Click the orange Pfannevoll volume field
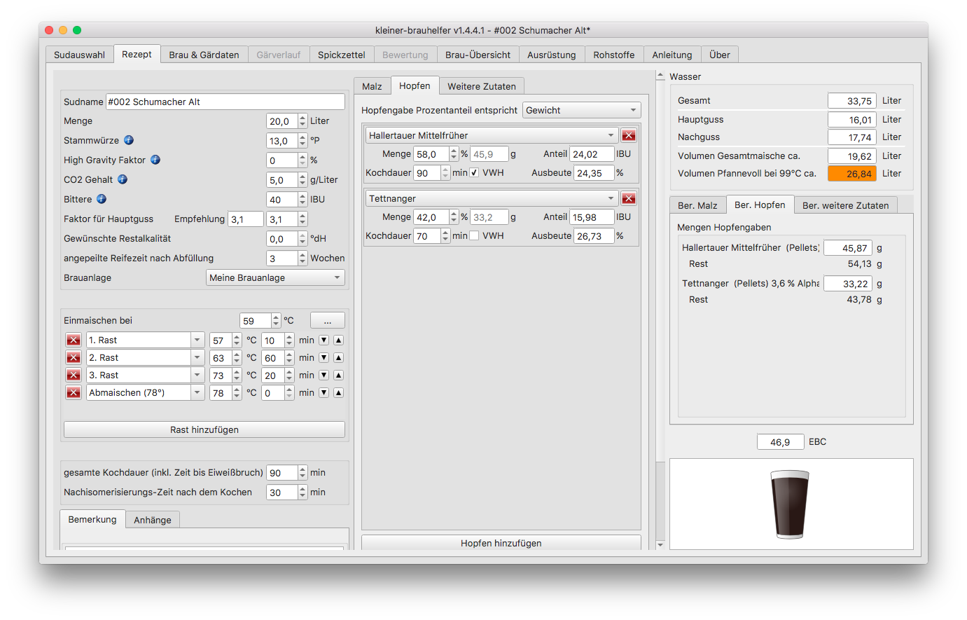 tap(851, 174)
